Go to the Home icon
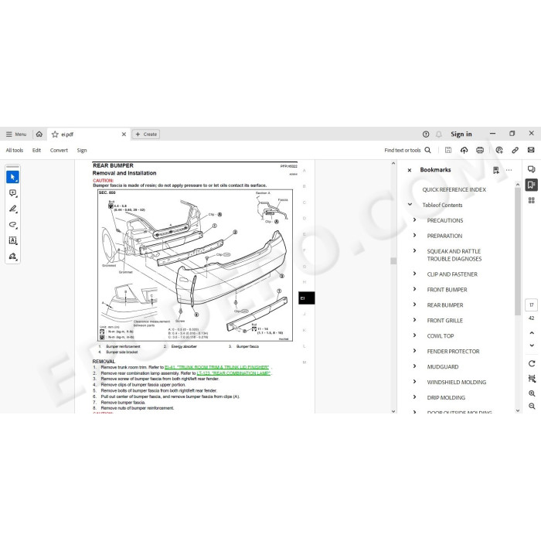541x541 pixels. (x=39, y=134)
